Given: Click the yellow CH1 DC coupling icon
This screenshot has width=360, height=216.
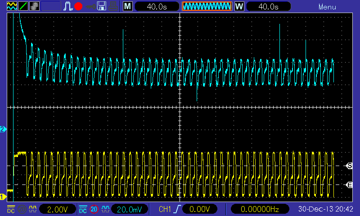Looking at the screenshot, I should click(x=11, y=209).
